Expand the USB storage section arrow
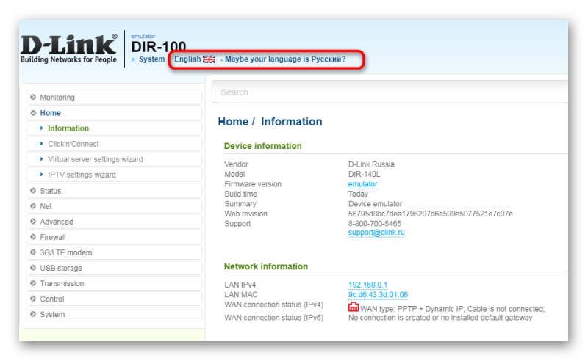Screen dimensions: 588x361 33,268
